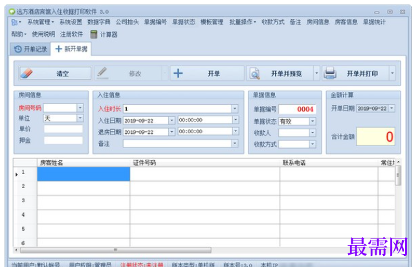Click the eraser icon on 清空 button
Screen dimensions: 420x267
27,73
